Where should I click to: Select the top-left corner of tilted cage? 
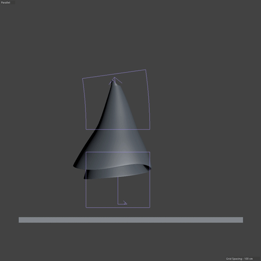pyautogui.click(x=82, y=78)
